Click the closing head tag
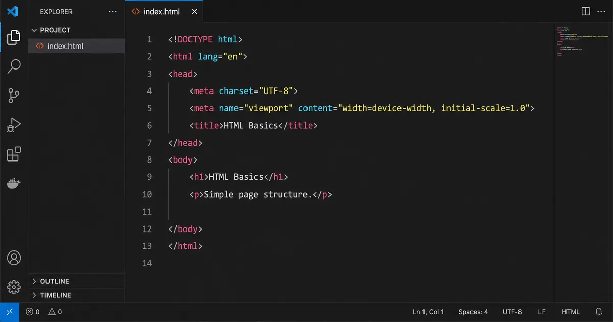 click(x=185, y=143)
